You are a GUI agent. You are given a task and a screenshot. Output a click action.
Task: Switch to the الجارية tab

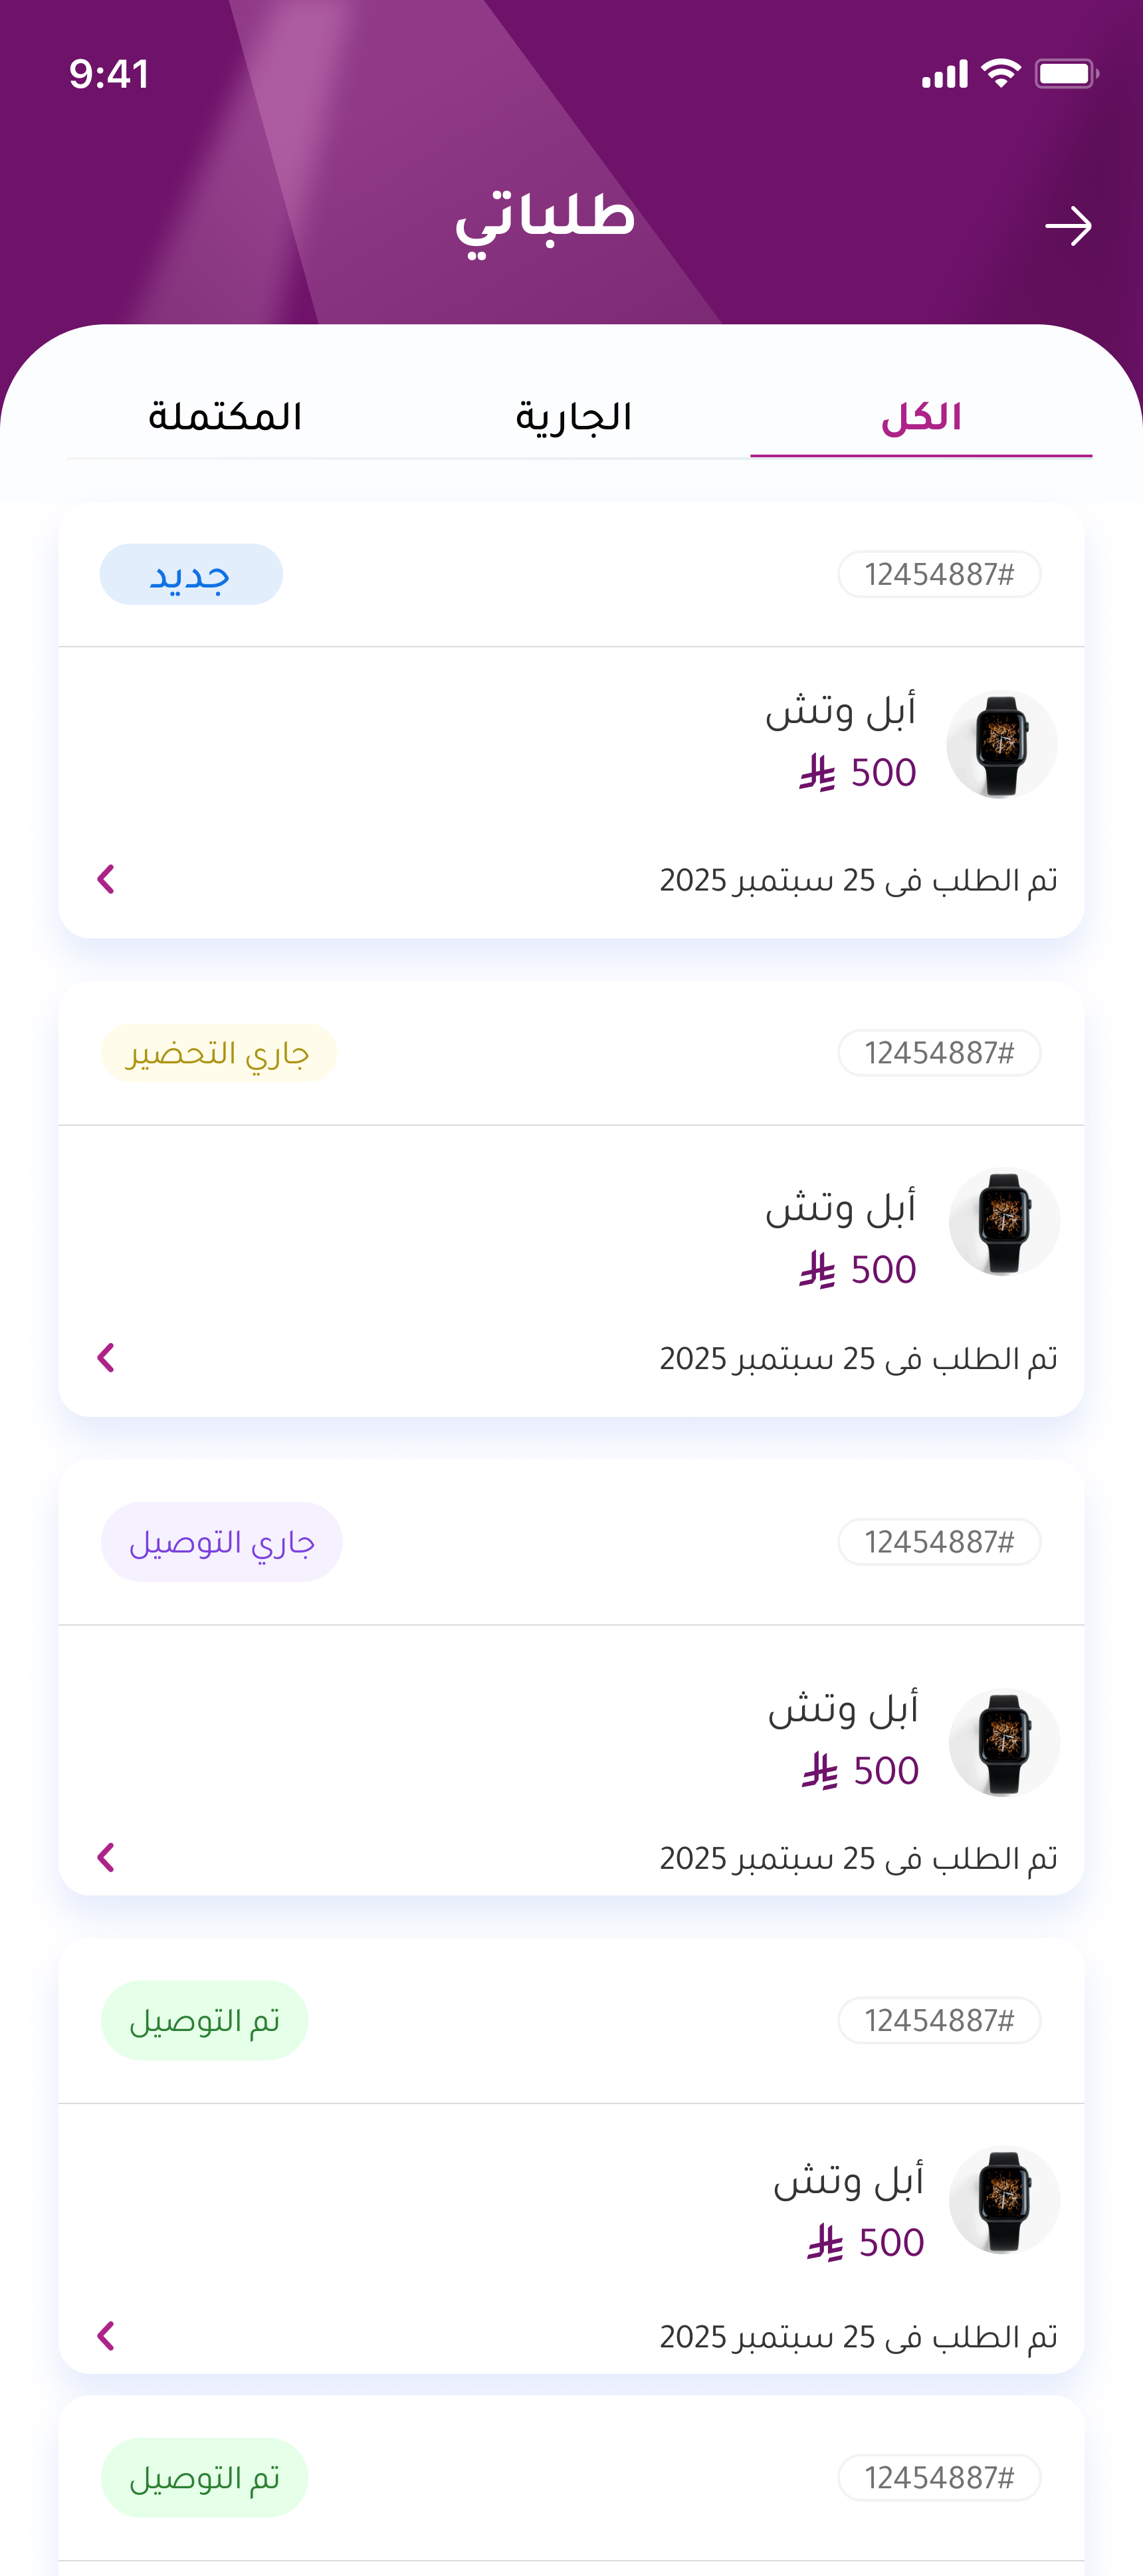tap(573, 417)
